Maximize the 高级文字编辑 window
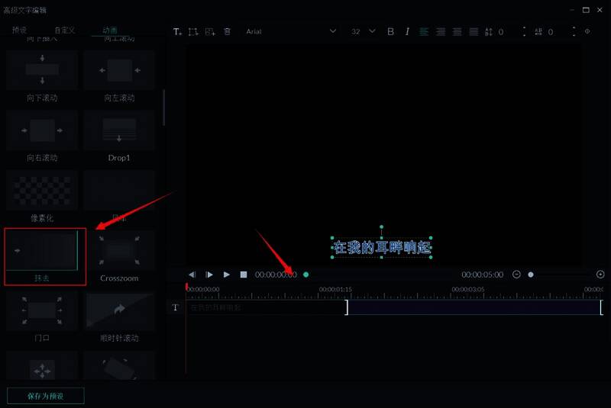611x408 pixels. (586, 10)
